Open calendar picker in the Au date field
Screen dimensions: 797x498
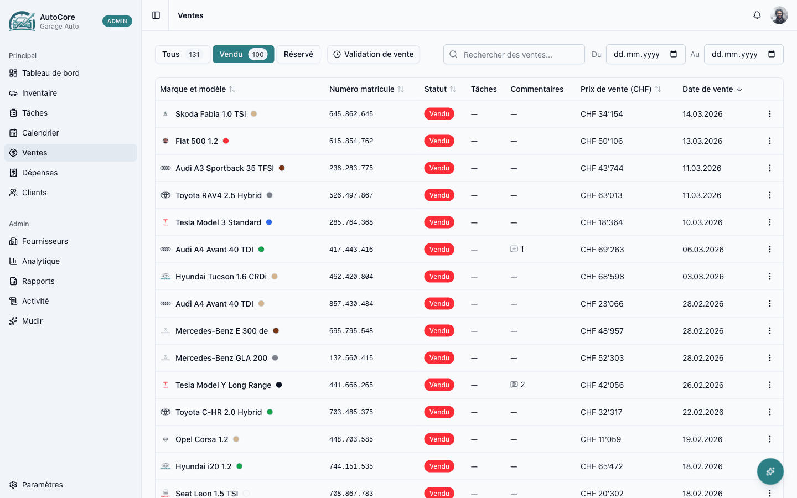(x=772, y=54)
